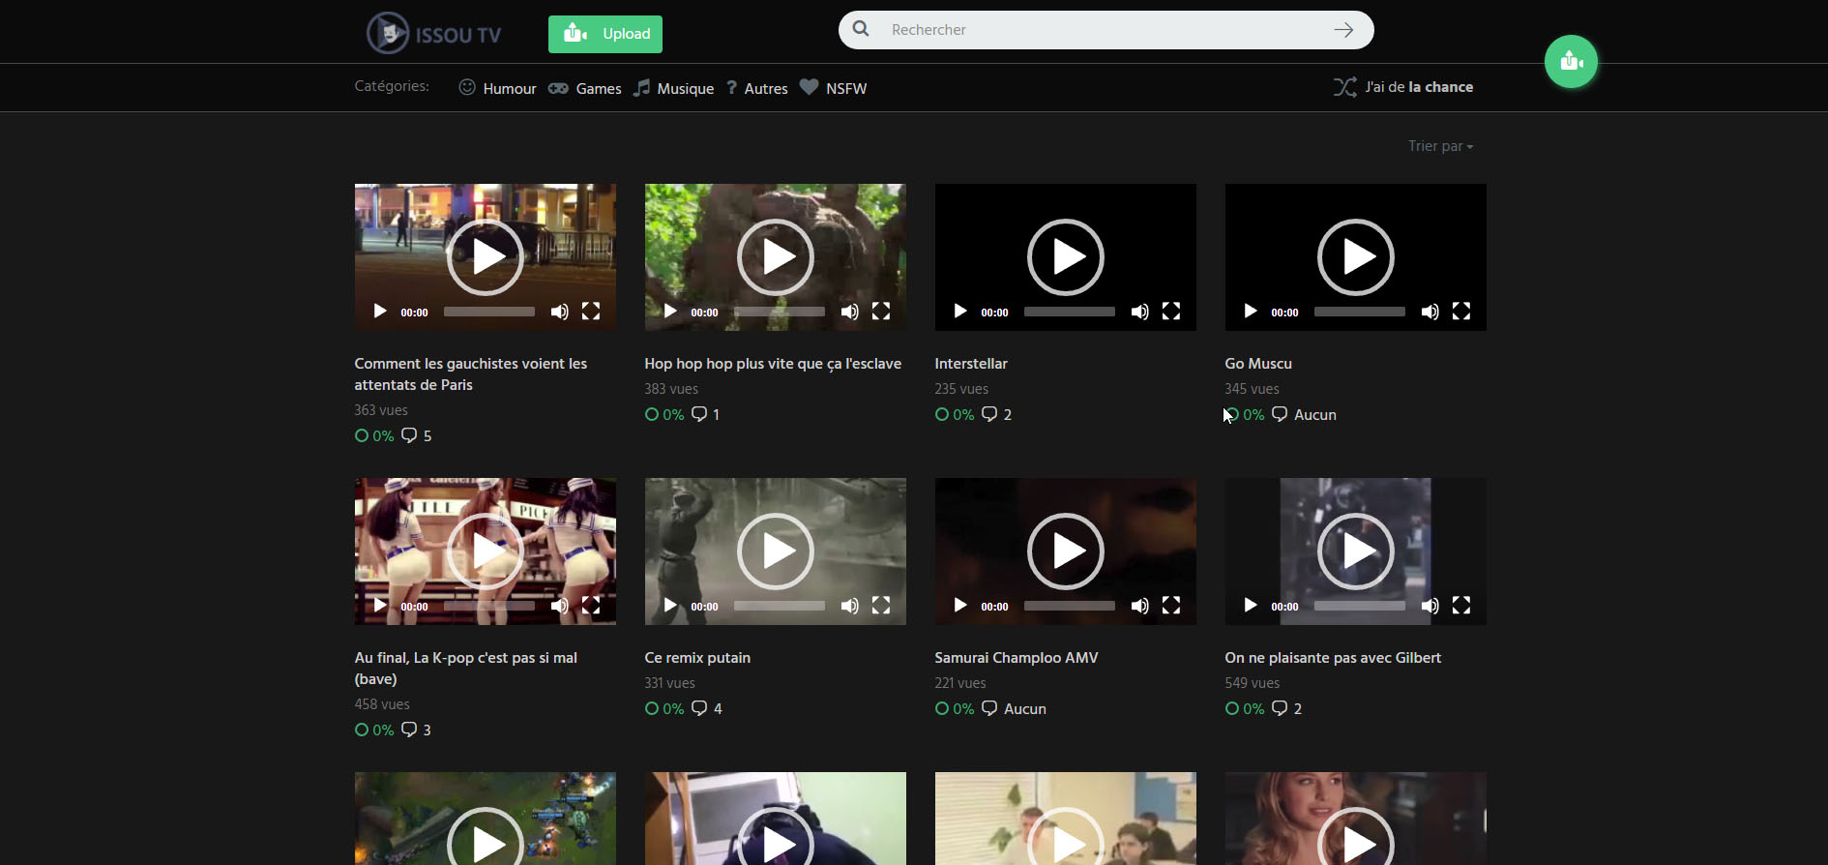This screenshot has height=865, width=1828.
Task: Mute the gauchistes attentats video
Action: coord(559,312)
